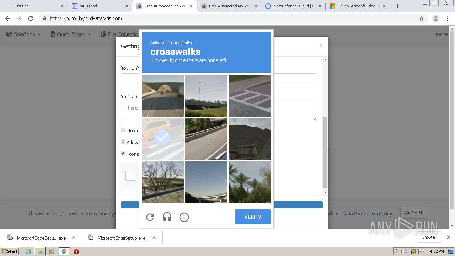Screen dimensions: 455x256
Task: Open the Chrome profile avatar
Action: [436, 18]
